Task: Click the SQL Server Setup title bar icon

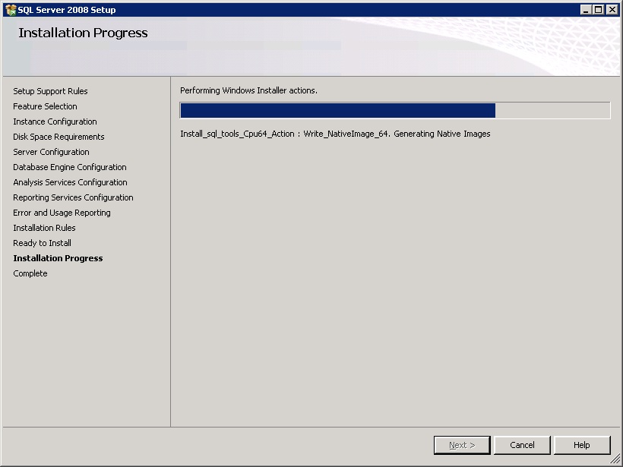Action: pos(11,10)
